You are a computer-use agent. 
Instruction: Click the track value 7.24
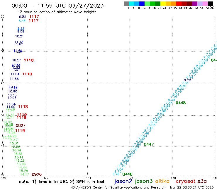[202, 63]
